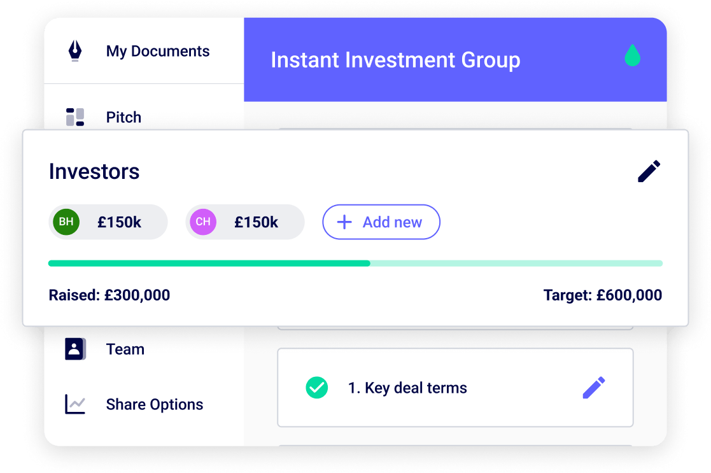
Task: Click the fundraising progress bar
Action: tap(355, 263)
